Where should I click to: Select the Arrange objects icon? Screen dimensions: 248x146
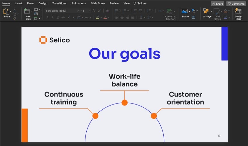(x=206, y=11)
